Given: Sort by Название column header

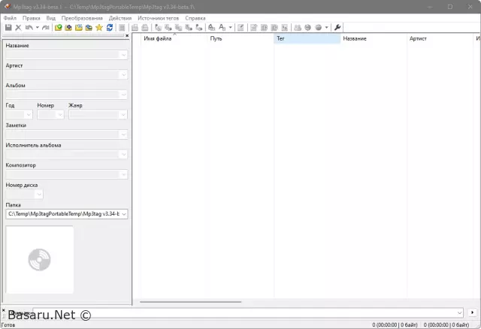Looking at the screenshot, I should tap(374, 38).
